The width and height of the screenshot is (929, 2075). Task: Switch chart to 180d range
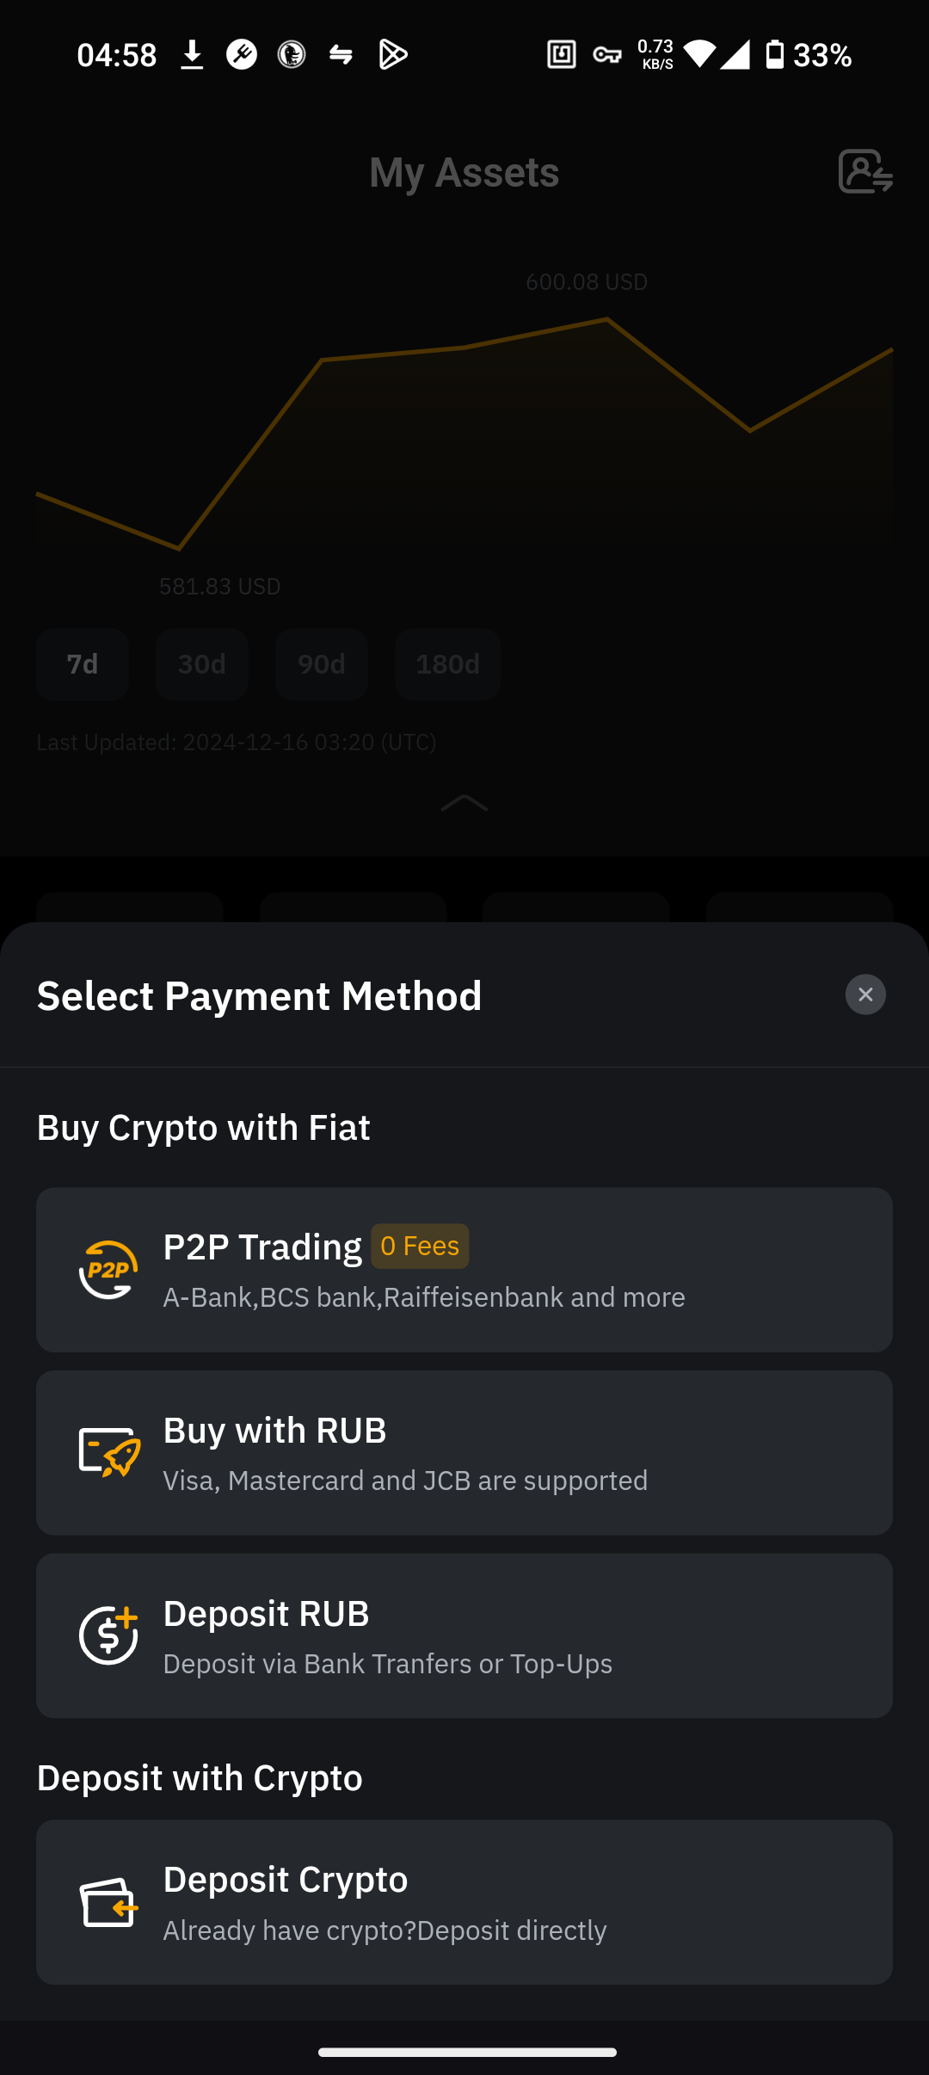coord(448,664)
